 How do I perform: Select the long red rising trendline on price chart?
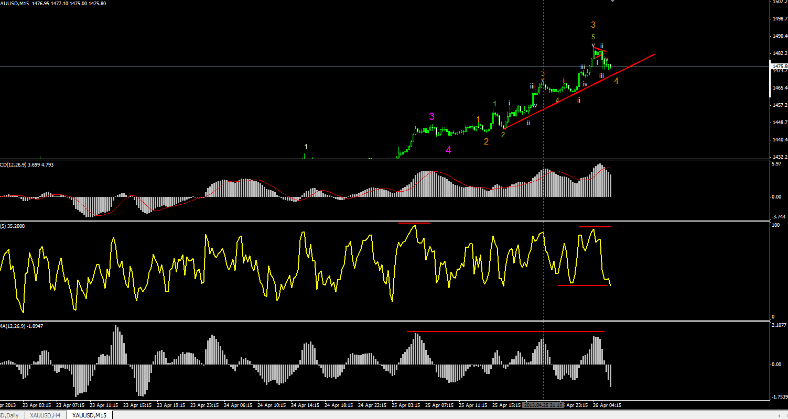(x=579, y=91)
